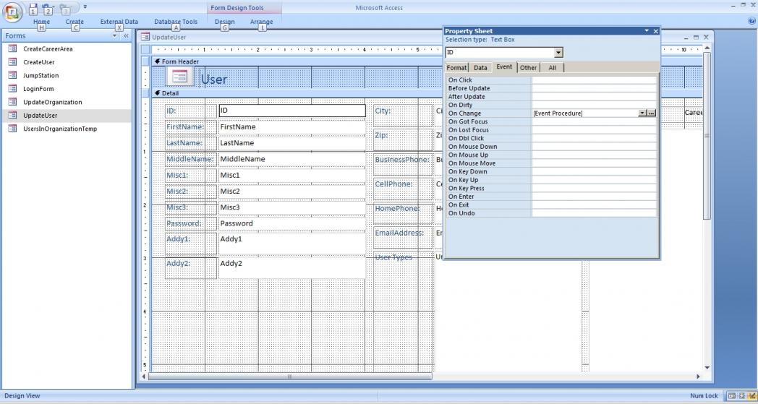This screenshot has width=758, height=404.
Task: Click the Undo icon in Quick Access Toolbar
Action: pyautogui.click(x=46, y=8)
